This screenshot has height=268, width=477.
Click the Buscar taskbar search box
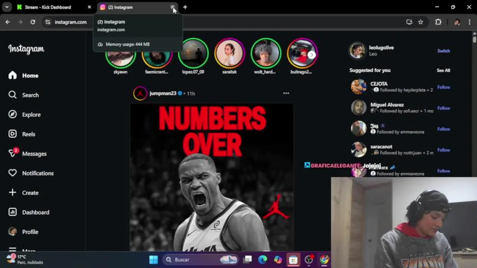[200, 259]
